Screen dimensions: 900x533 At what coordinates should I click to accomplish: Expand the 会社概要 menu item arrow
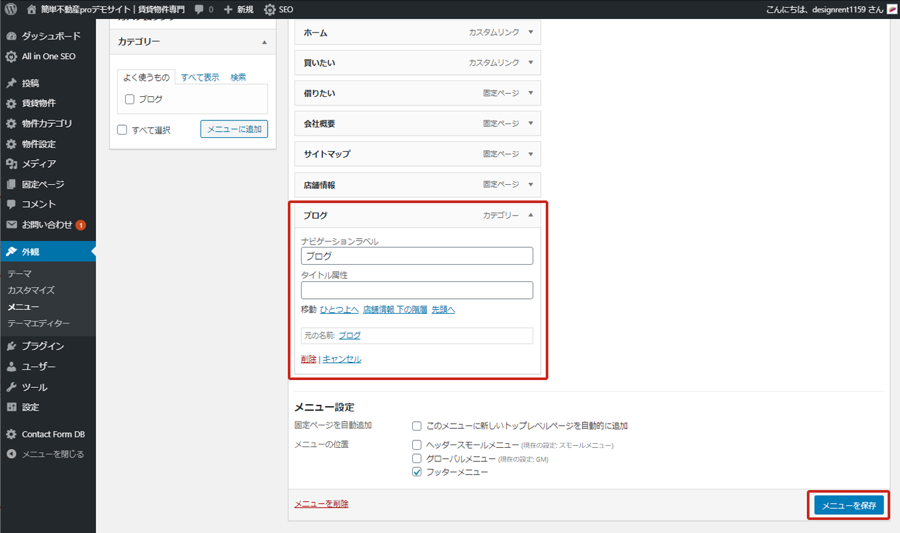tap(531, 124)
